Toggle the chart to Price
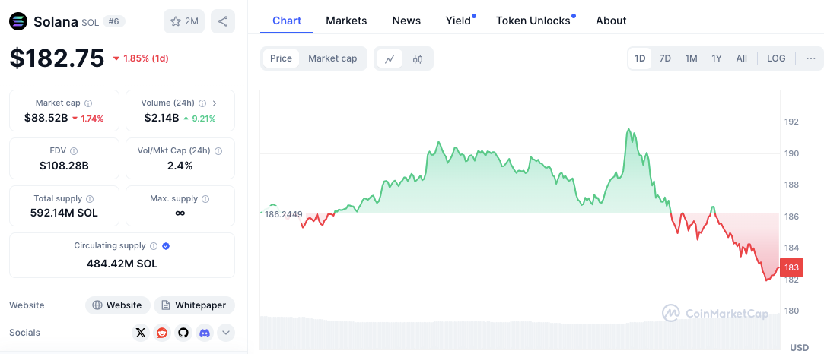Viewport: 824px width, 354px height. pos(281,58)
